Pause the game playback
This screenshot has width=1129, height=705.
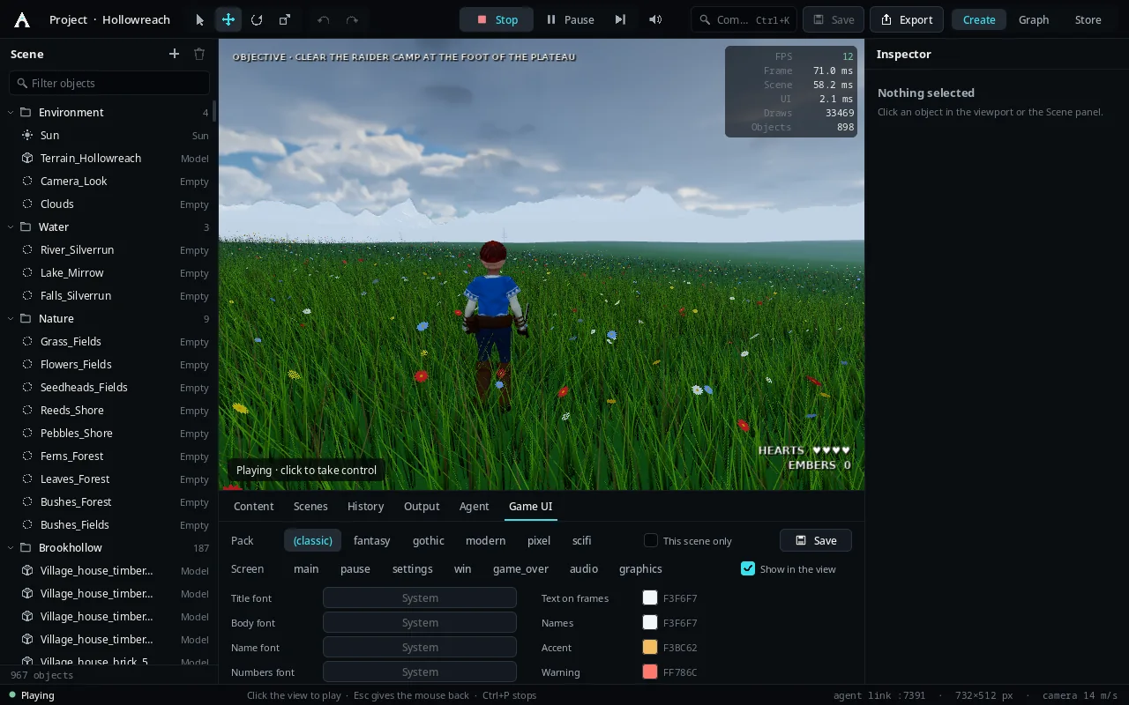(x=570, y=19)
